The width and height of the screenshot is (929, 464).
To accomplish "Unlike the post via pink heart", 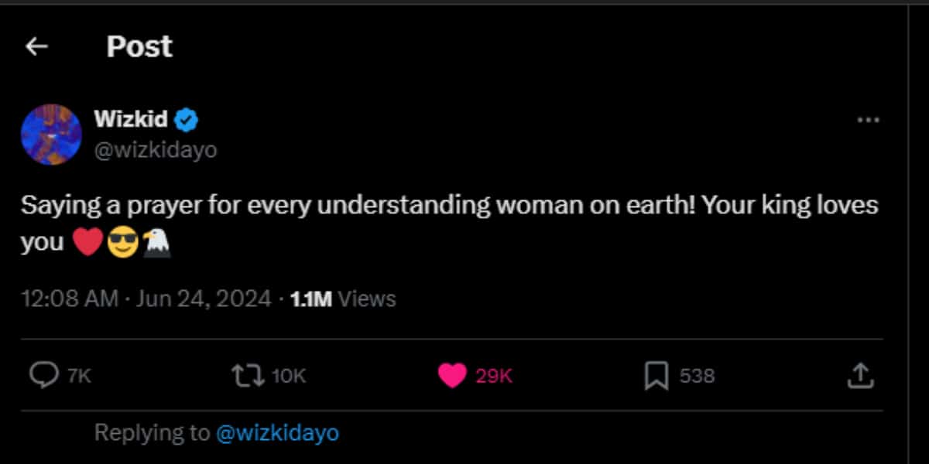I will click(451, 376).
